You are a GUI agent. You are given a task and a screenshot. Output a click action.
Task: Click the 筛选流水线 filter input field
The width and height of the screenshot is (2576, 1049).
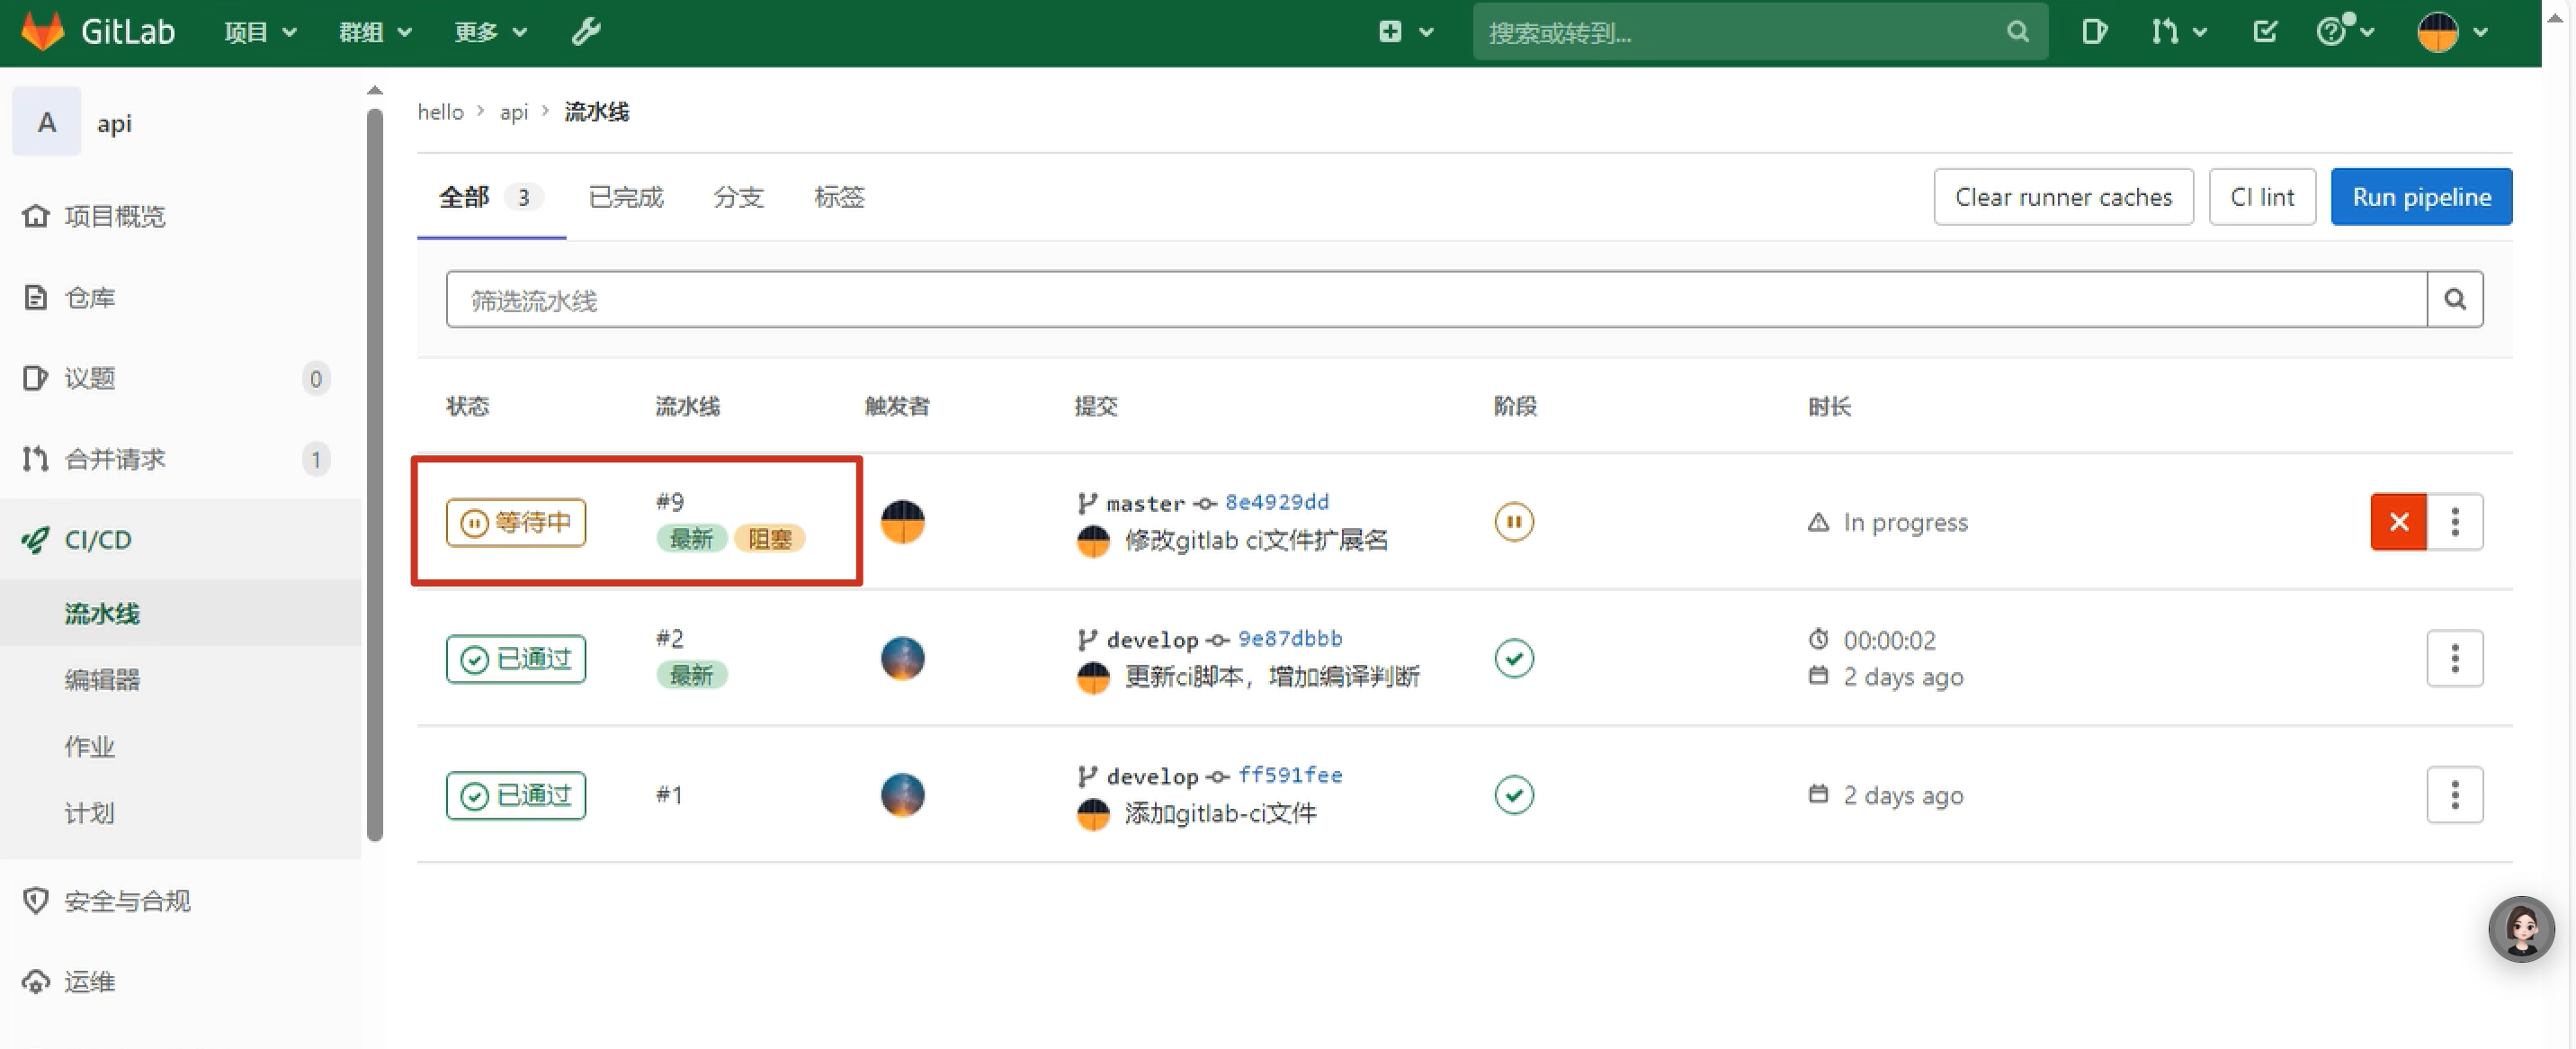click(x=1435, y=299)
